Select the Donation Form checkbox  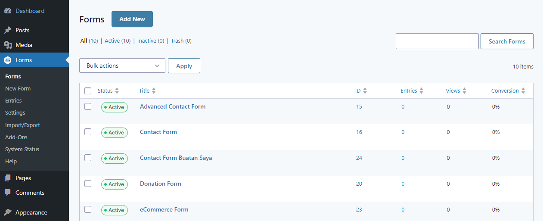[88, 184]
